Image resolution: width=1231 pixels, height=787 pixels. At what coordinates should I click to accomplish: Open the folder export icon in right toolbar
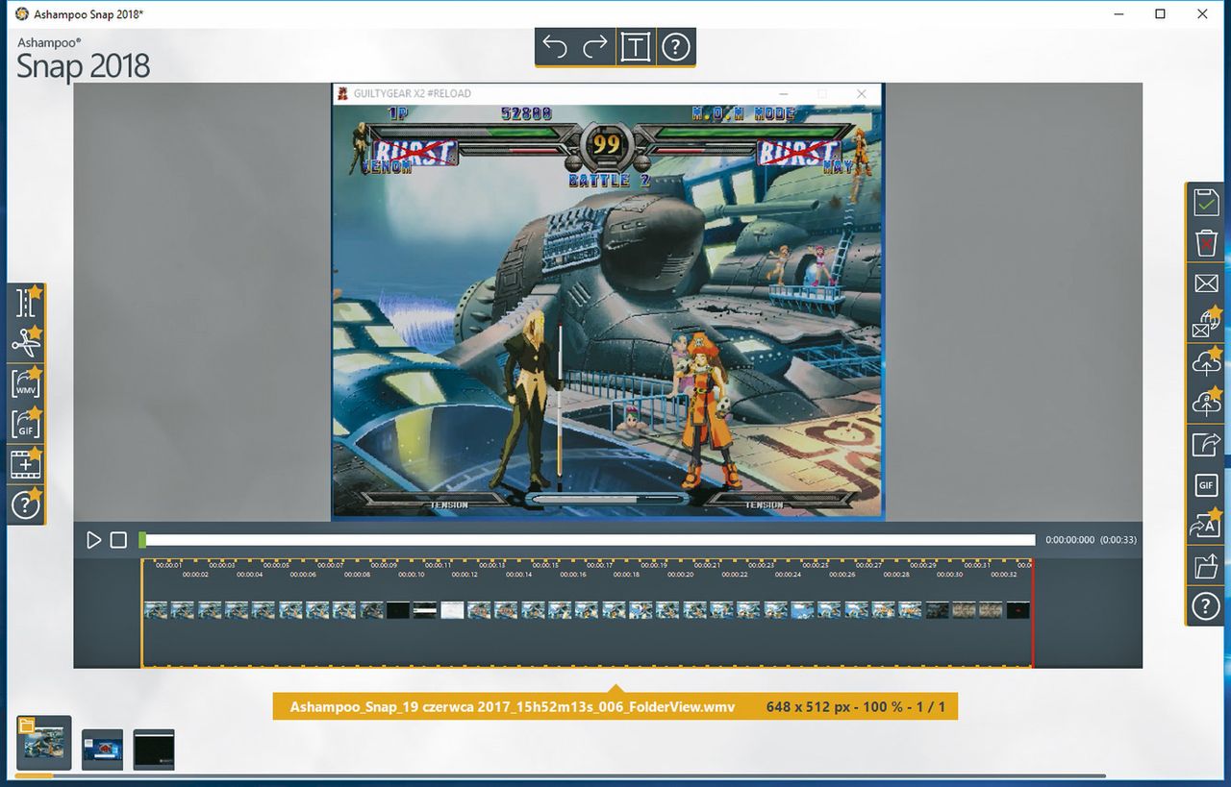coord(1206,566)
